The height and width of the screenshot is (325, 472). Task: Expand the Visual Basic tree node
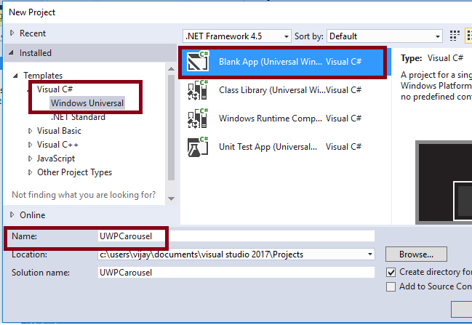pos(30,131)
